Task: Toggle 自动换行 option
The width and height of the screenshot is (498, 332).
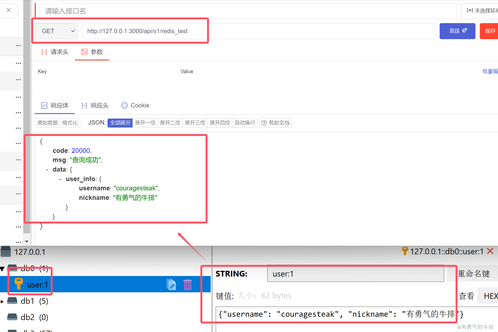Action: tap(245, 123)
